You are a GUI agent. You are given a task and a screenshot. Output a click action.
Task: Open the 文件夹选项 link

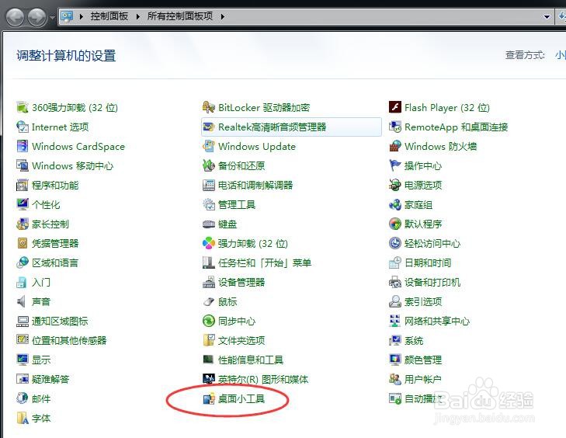[x=241, y=340]
